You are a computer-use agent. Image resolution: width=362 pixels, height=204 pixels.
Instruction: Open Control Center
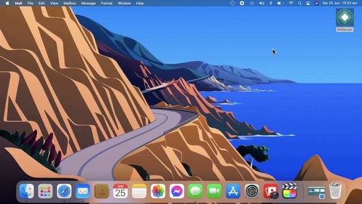308,3
